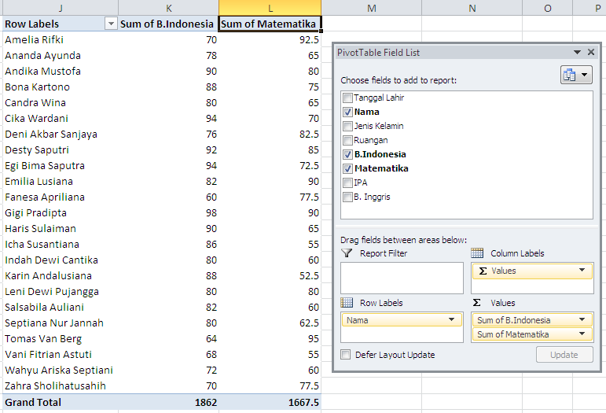Check the Jenis Kelamin field
The height and width of the screenshot is (413, 606).
pos(347,126)
